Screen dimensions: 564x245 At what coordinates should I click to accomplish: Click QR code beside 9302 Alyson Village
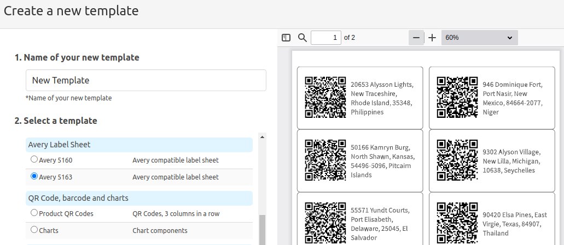click(x=457, y=160)
